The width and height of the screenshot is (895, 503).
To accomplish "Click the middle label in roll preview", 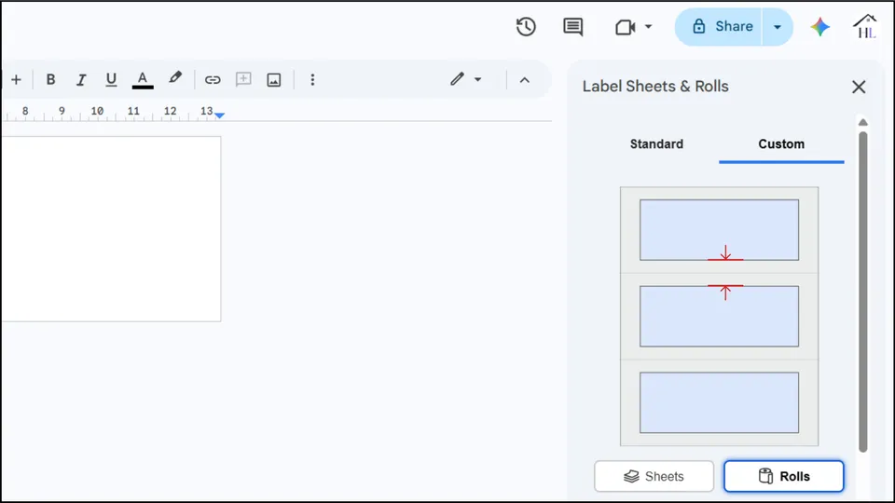I will (719, 317).
